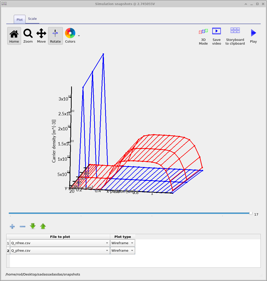Enable the Rotate tool

(x=55, y=36)
